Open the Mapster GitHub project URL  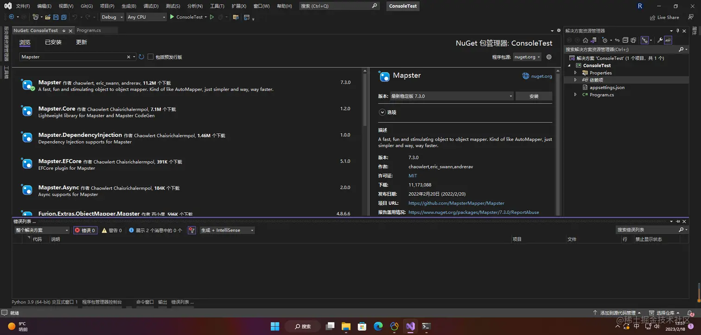(456, 203)
